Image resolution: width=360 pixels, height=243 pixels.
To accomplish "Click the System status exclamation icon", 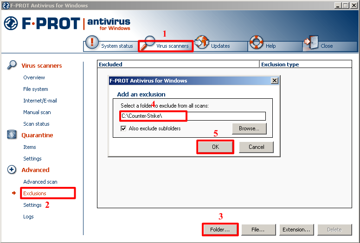I will coord(92,43).
